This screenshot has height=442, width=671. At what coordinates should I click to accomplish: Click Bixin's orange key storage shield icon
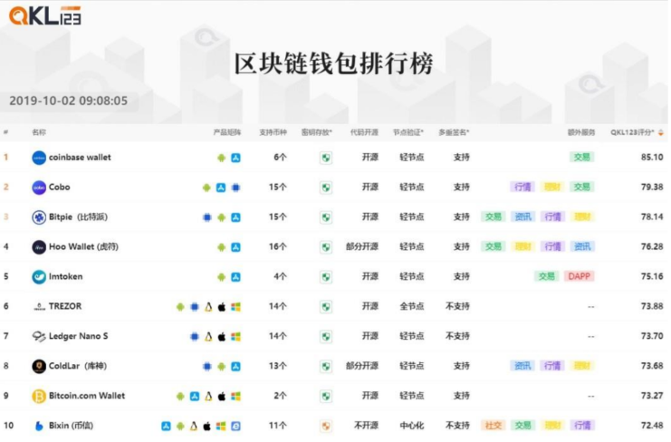[x=326, y=427]
